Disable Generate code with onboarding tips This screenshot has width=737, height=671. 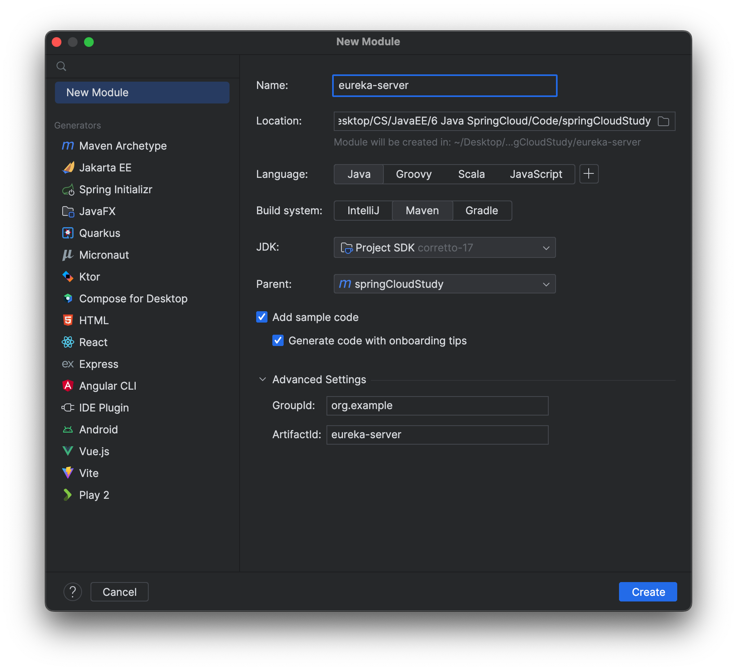[x=278, y=340]
